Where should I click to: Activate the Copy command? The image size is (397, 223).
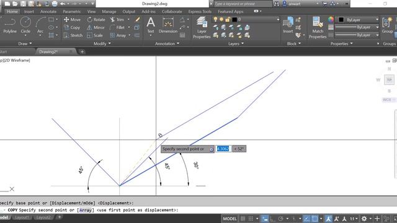pyautogui.click(x=72, y=27)
